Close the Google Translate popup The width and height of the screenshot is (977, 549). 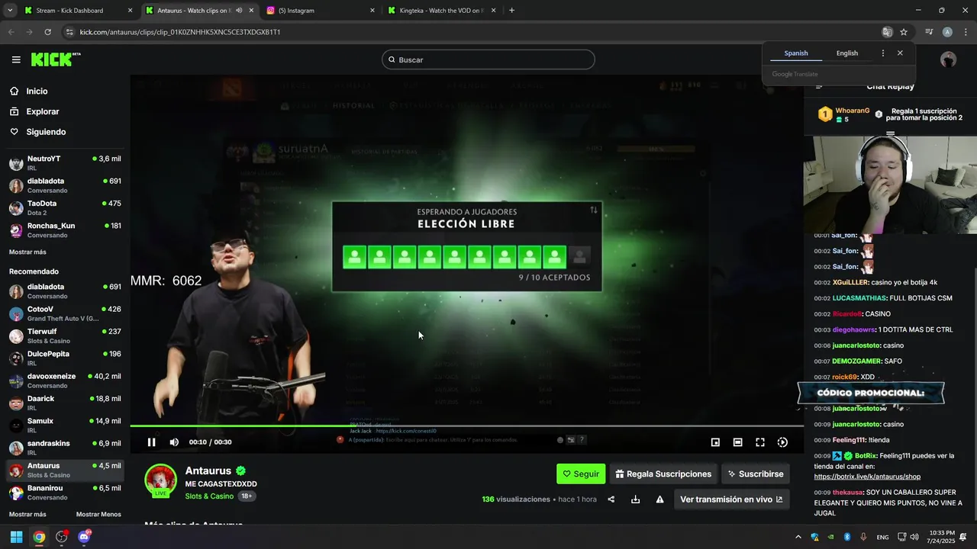(900, 53)
